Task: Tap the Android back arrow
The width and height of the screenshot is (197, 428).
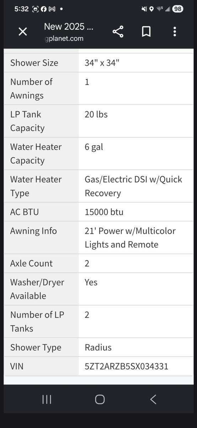Action: (x=153, y=399)
